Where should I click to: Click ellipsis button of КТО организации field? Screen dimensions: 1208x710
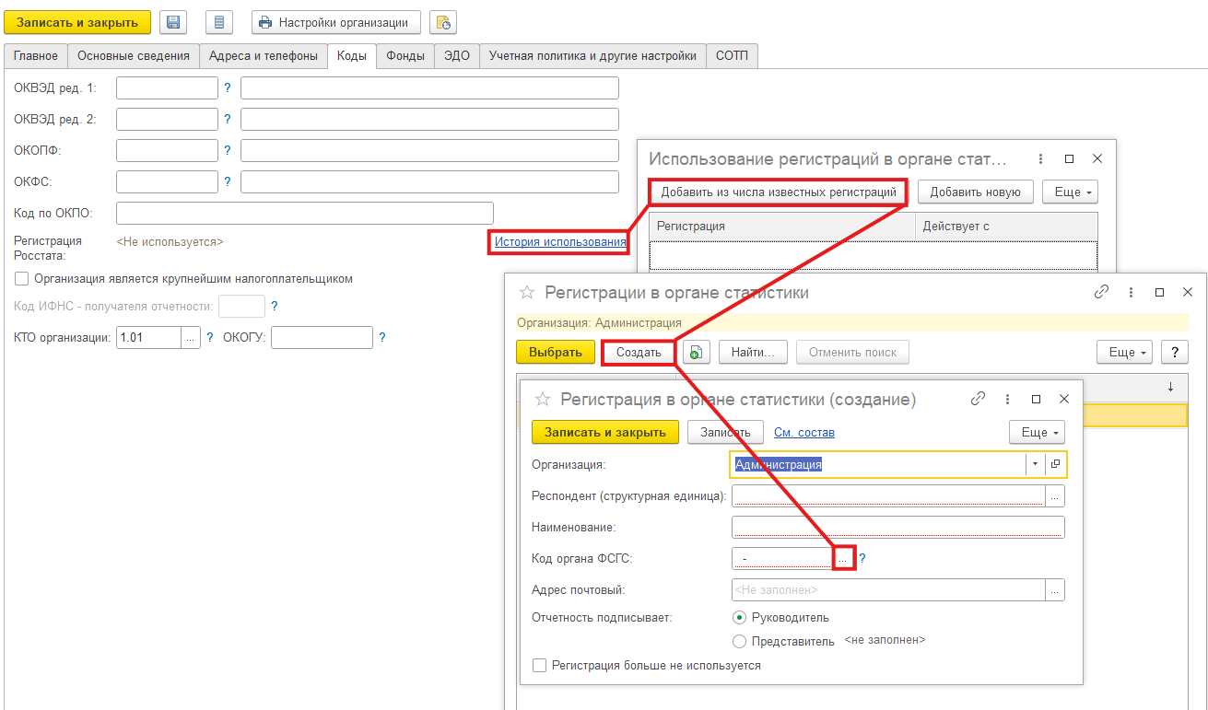tap(191, 338)
